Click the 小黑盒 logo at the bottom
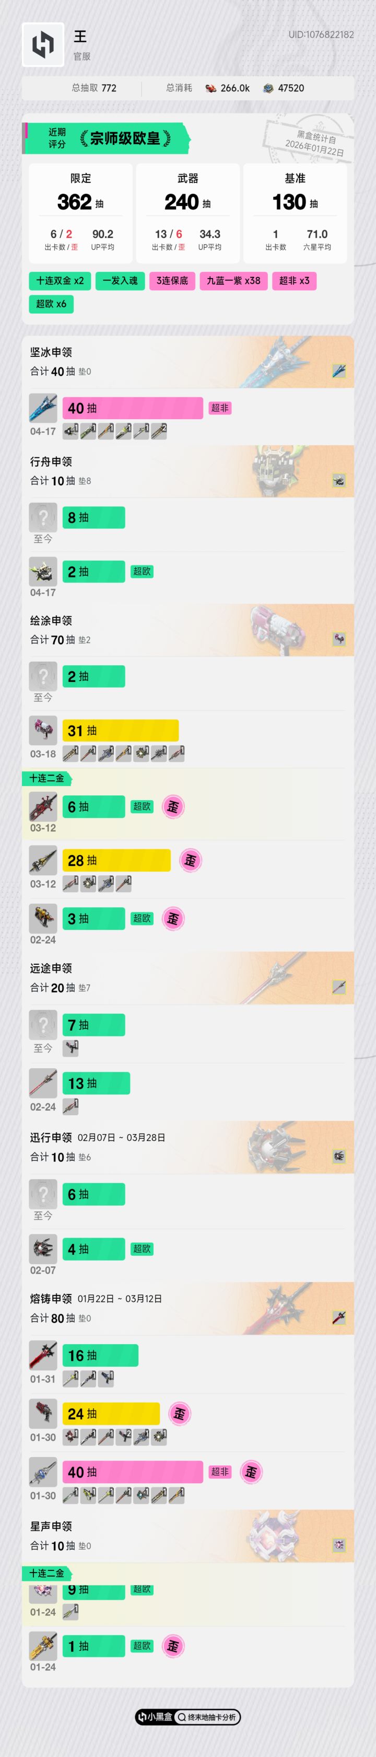The image size is (376, 1757). [155, 1717]
